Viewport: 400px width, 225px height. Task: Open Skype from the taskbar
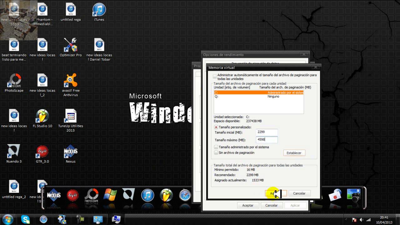pyautogui.click(x=25, y=219)
